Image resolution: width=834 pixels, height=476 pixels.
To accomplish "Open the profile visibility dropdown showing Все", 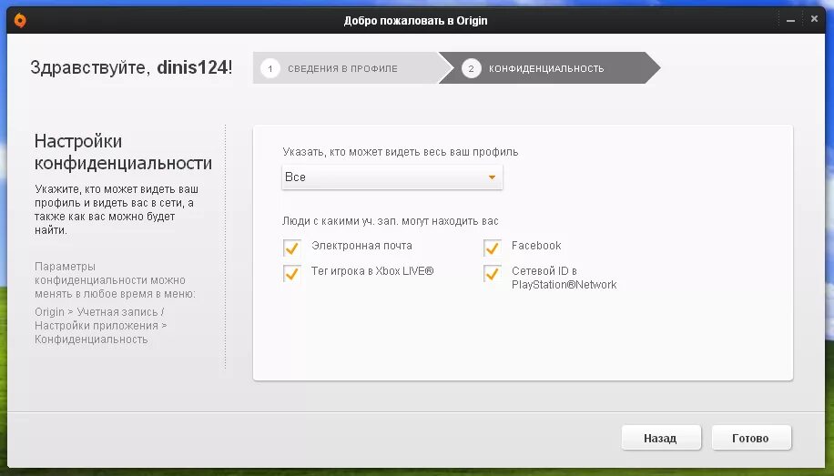I will [x=392, y=177].
